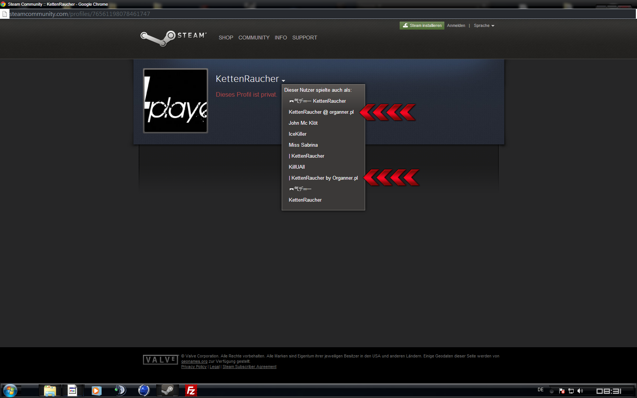Click the volume speaker tray icon
The image size is (637, 398).
(x=580, y=391)
